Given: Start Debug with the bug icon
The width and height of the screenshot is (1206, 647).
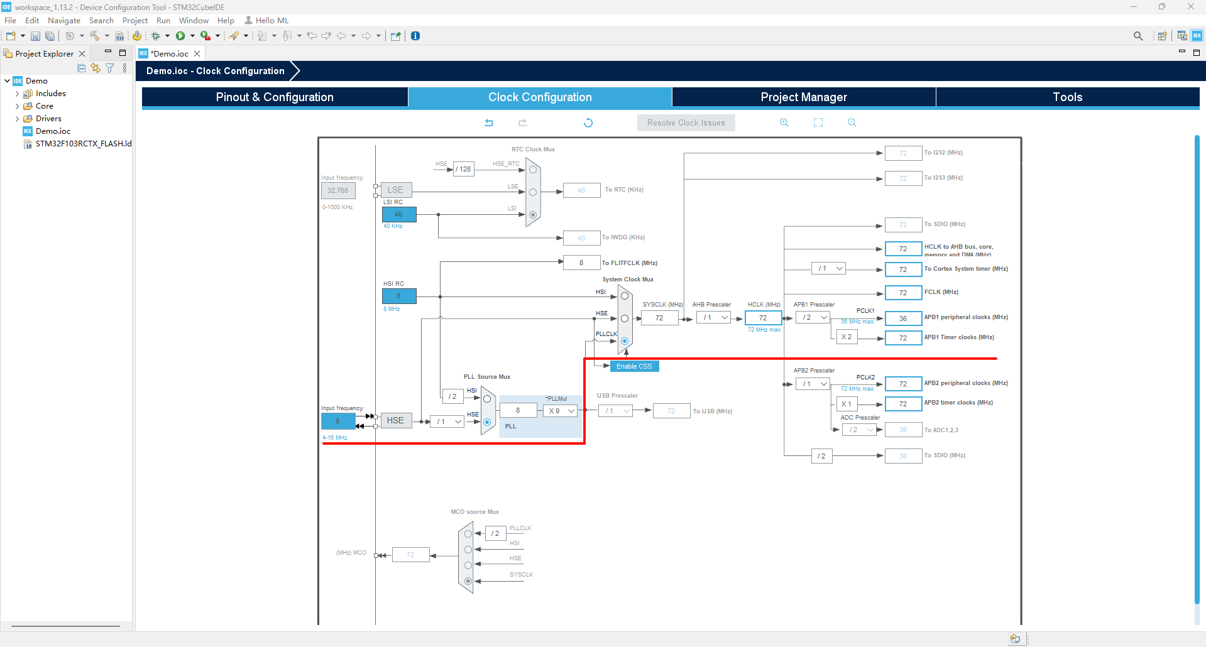Looking at the screenshot, I should pyautogui.click(x=155, y=36).
